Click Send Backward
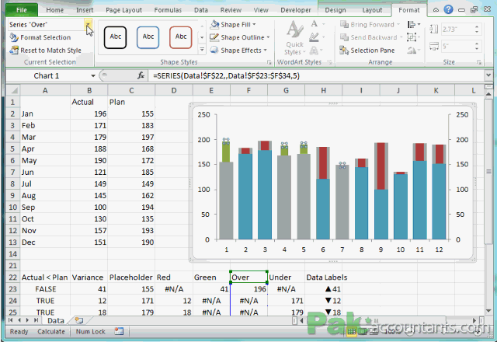Image resolution: width=497 pixels, height=342 pixels. coord(371,37)
